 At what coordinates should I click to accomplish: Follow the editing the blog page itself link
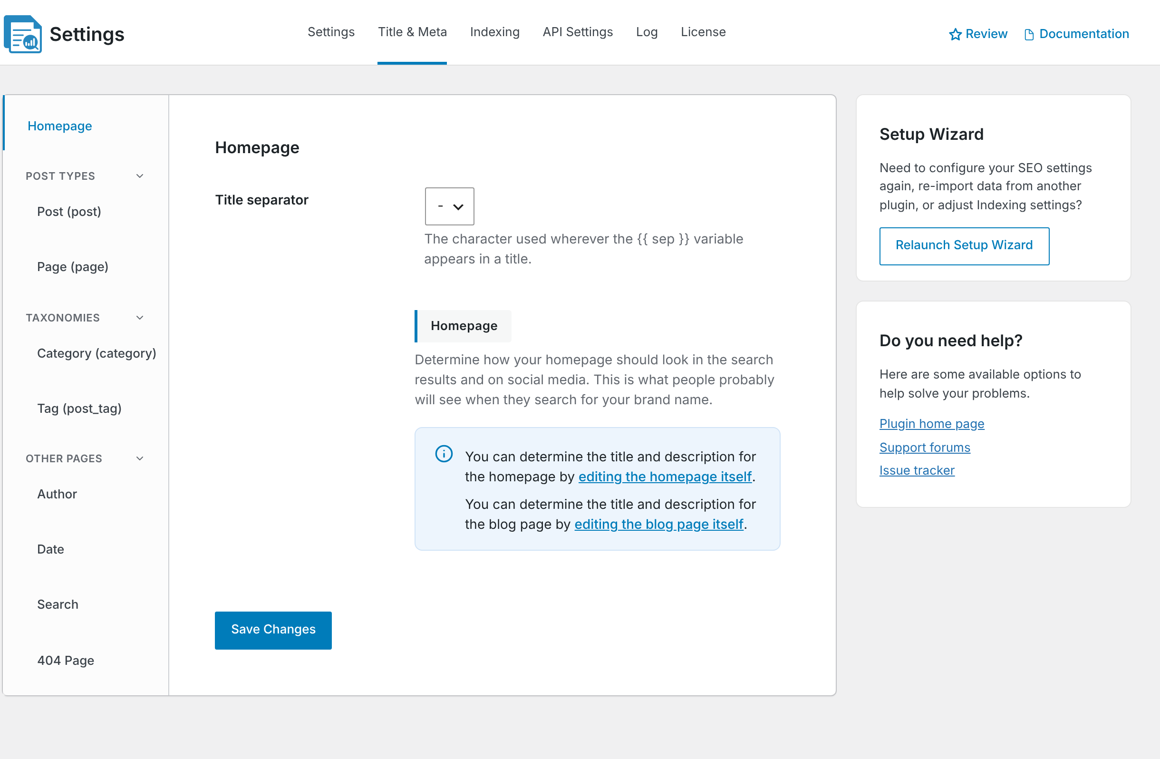point(659,524)
